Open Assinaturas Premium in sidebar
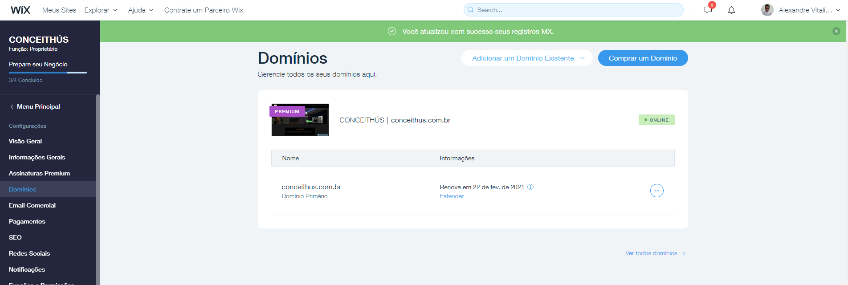The width and height of the screenshot is (848, 285). point(39,173)
